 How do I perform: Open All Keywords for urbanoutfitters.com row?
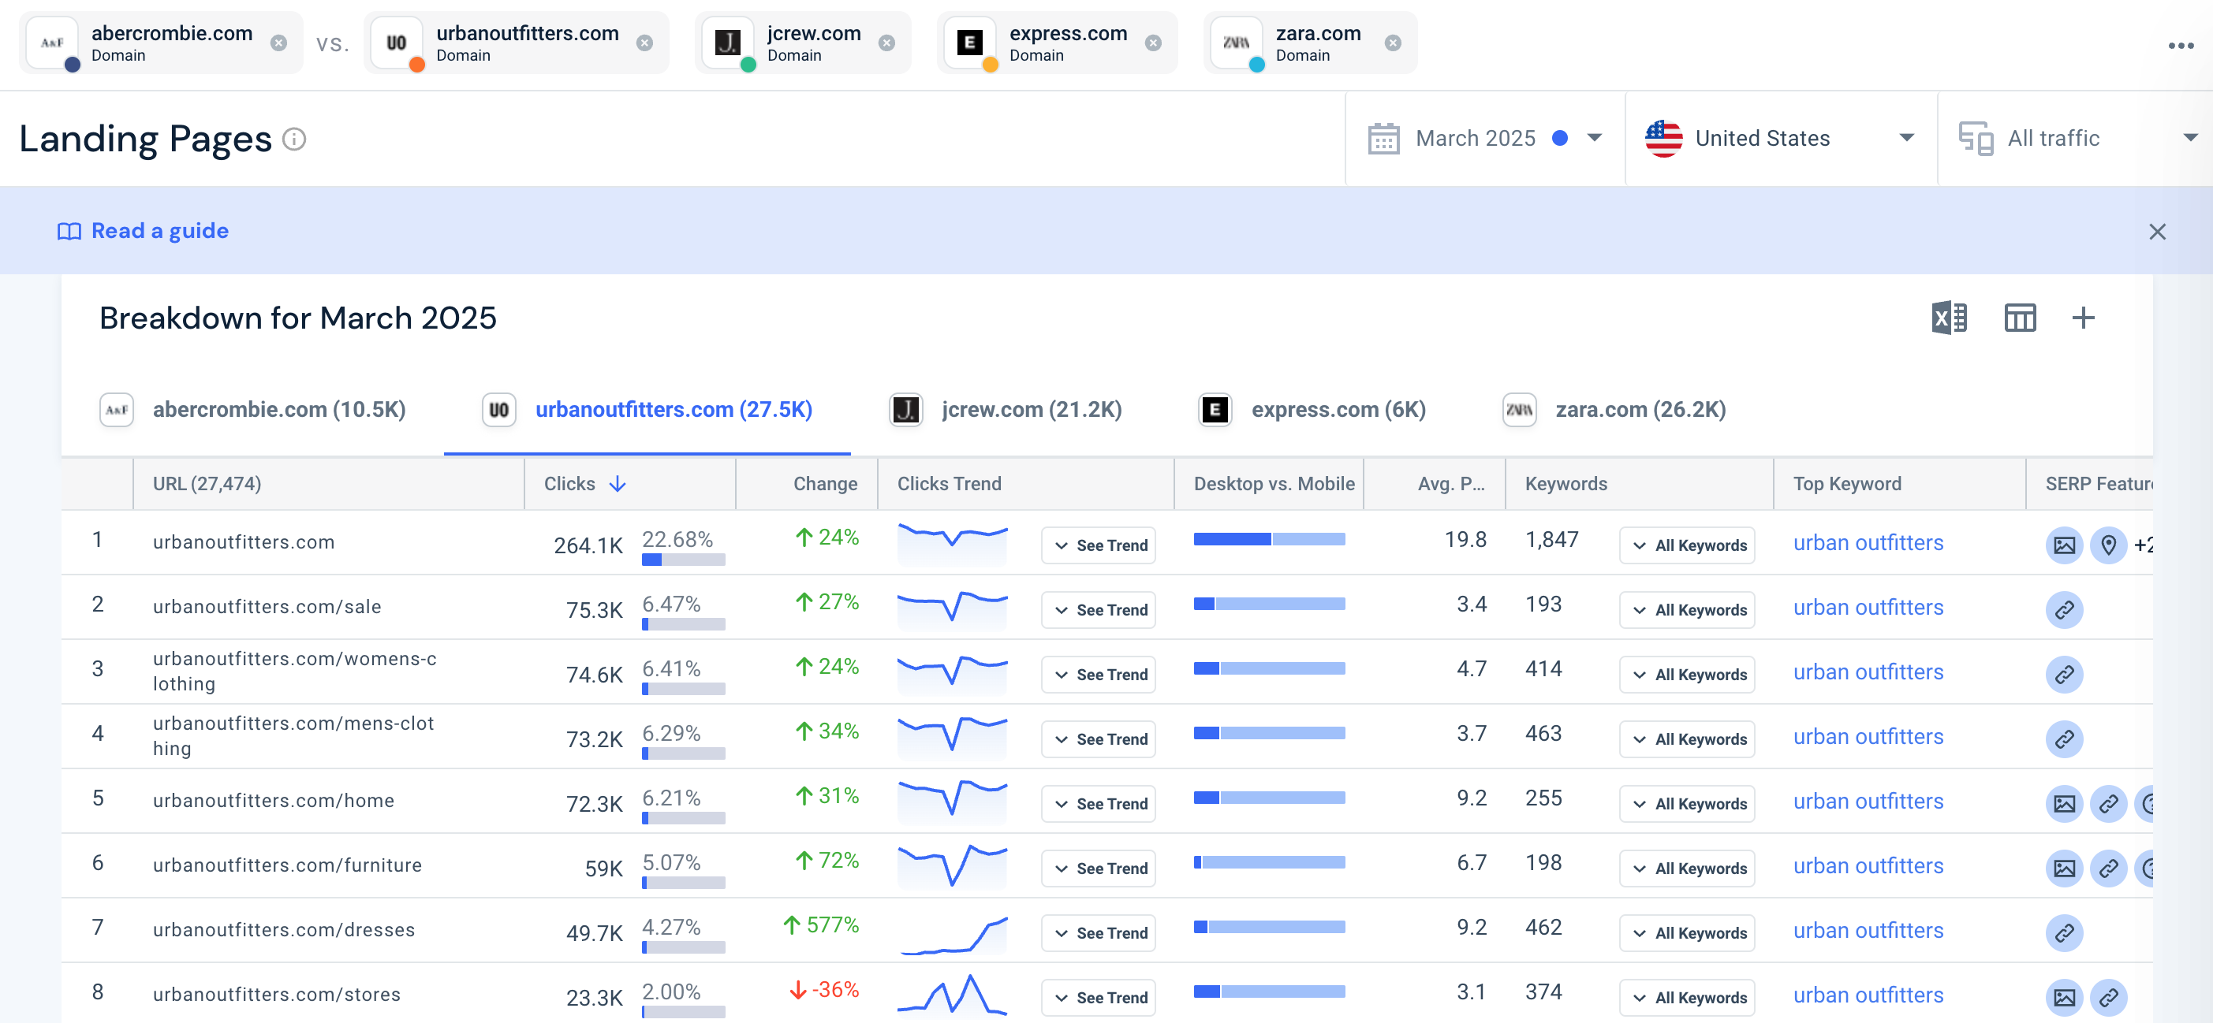tap(1687, 546)
